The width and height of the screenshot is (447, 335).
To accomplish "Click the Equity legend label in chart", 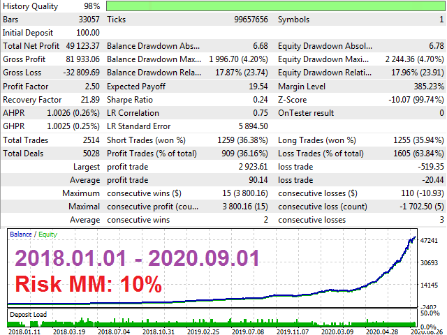I will (47, 234).
